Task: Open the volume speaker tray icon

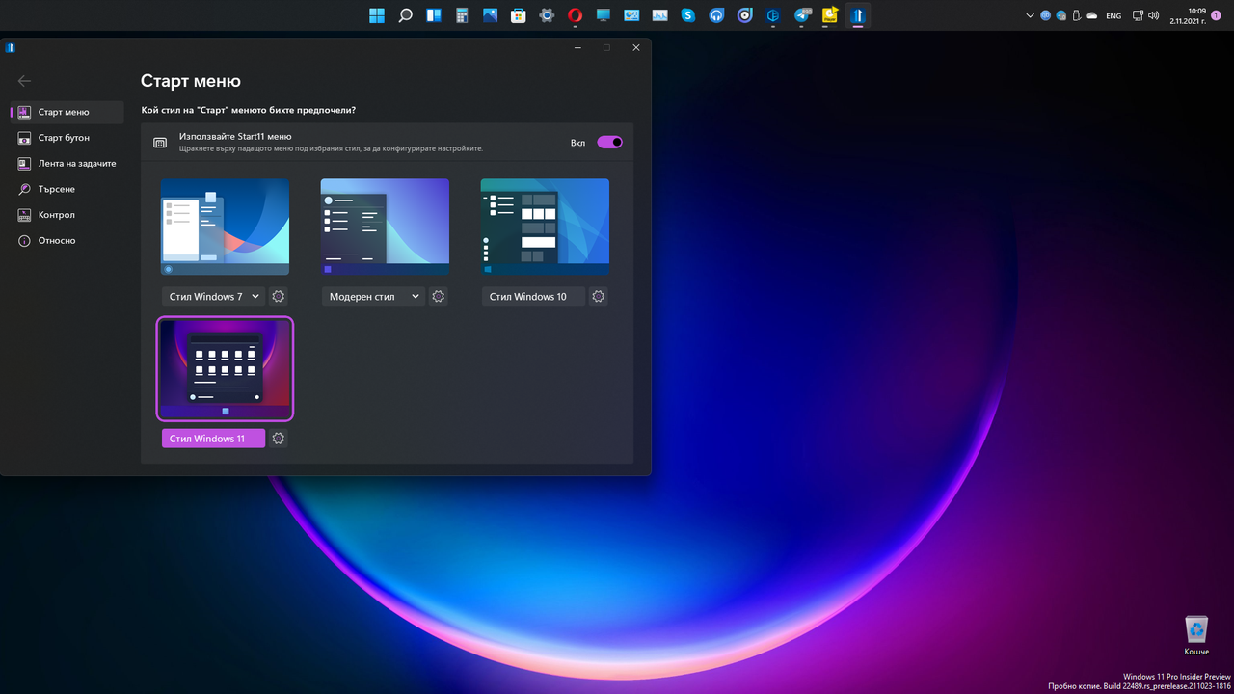Action: pyautogui.click(x=1153, y=15)
